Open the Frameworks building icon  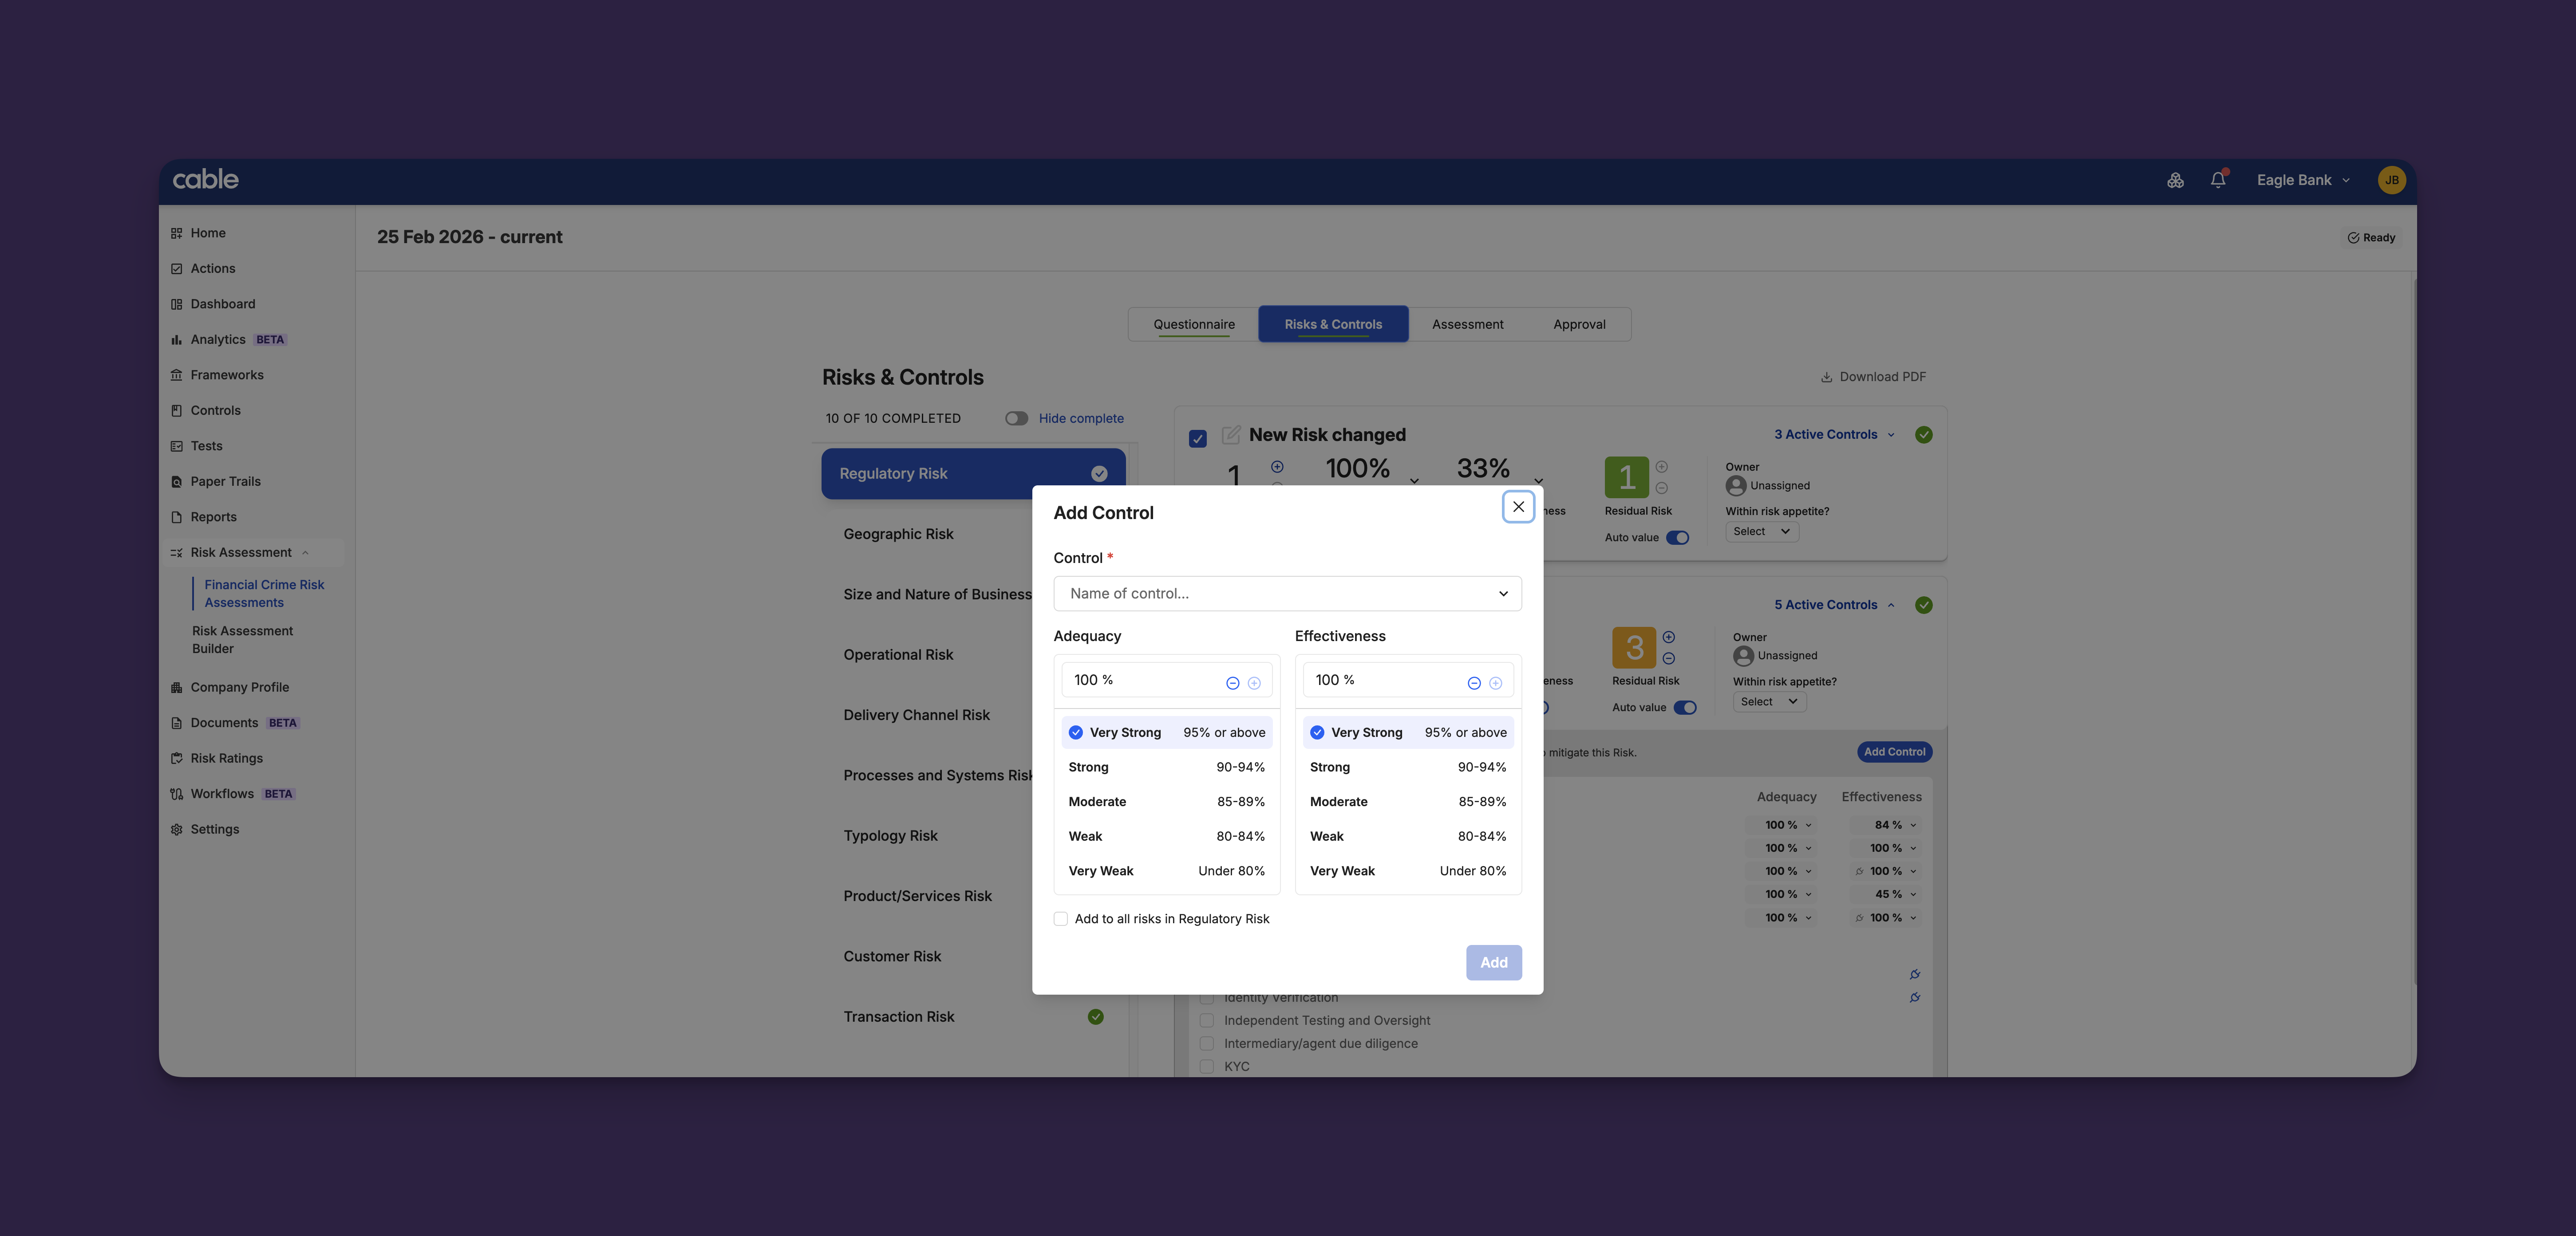177,375
